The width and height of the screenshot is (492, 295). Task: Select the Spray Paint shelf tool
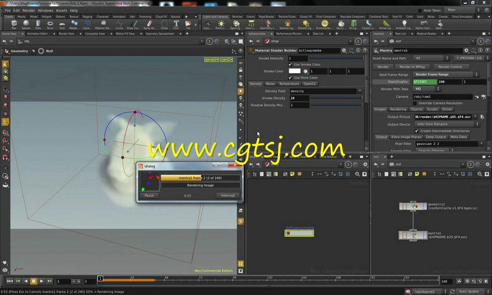pos(149,25)
